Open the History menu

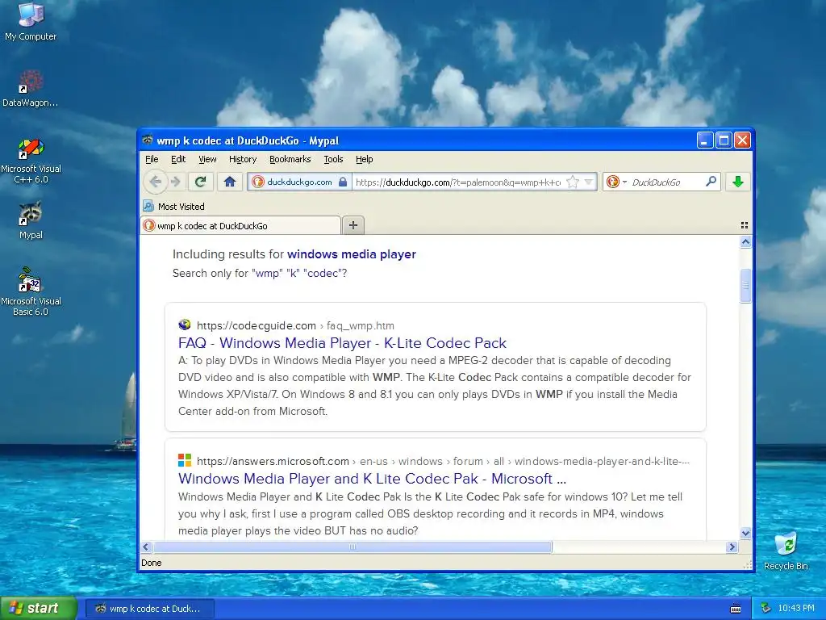click(x=242, y=159)
